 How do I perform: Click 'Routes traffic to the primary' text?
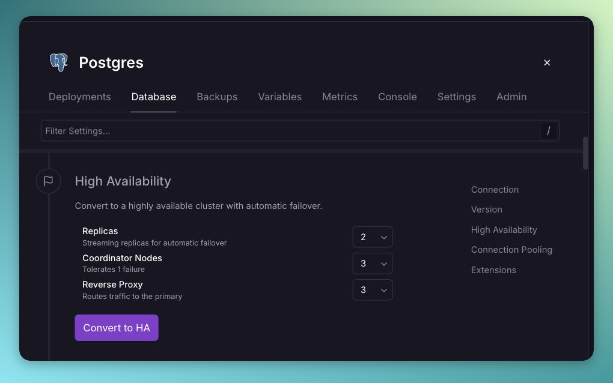133,297
